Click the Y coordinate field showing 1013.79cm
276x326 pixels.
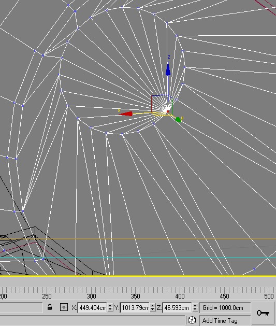[x=135, y=307]
